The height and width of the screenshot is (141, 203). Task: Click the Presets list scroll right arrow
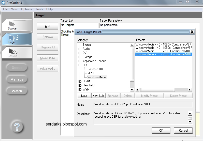190,90
